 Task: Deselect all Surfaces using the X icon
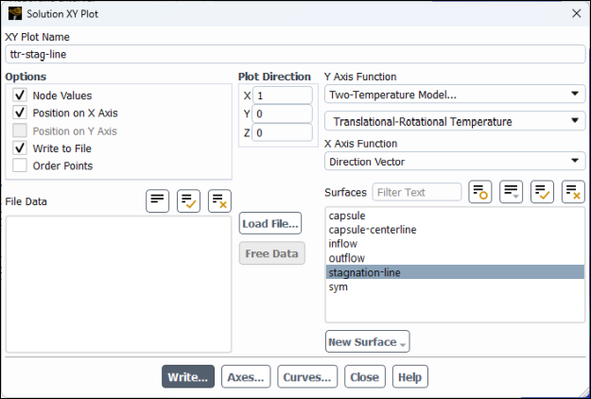click(x=573, y=192)
